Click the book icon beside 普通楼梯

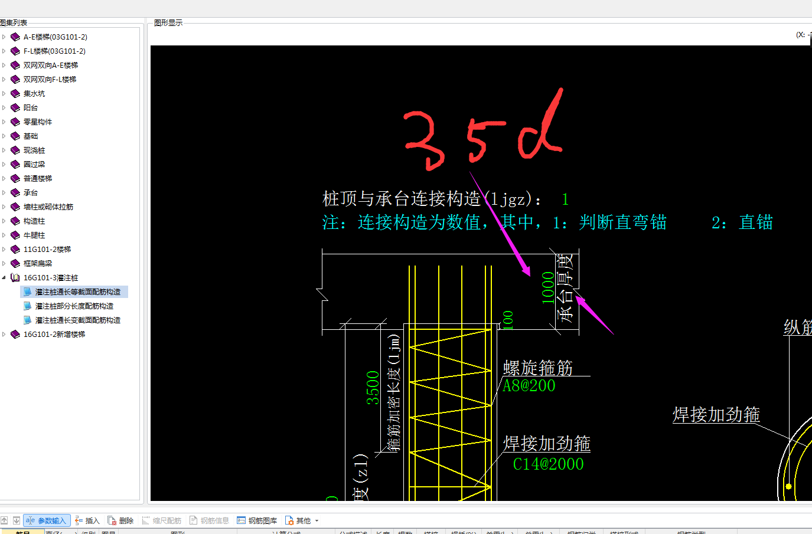click(15, 178)
